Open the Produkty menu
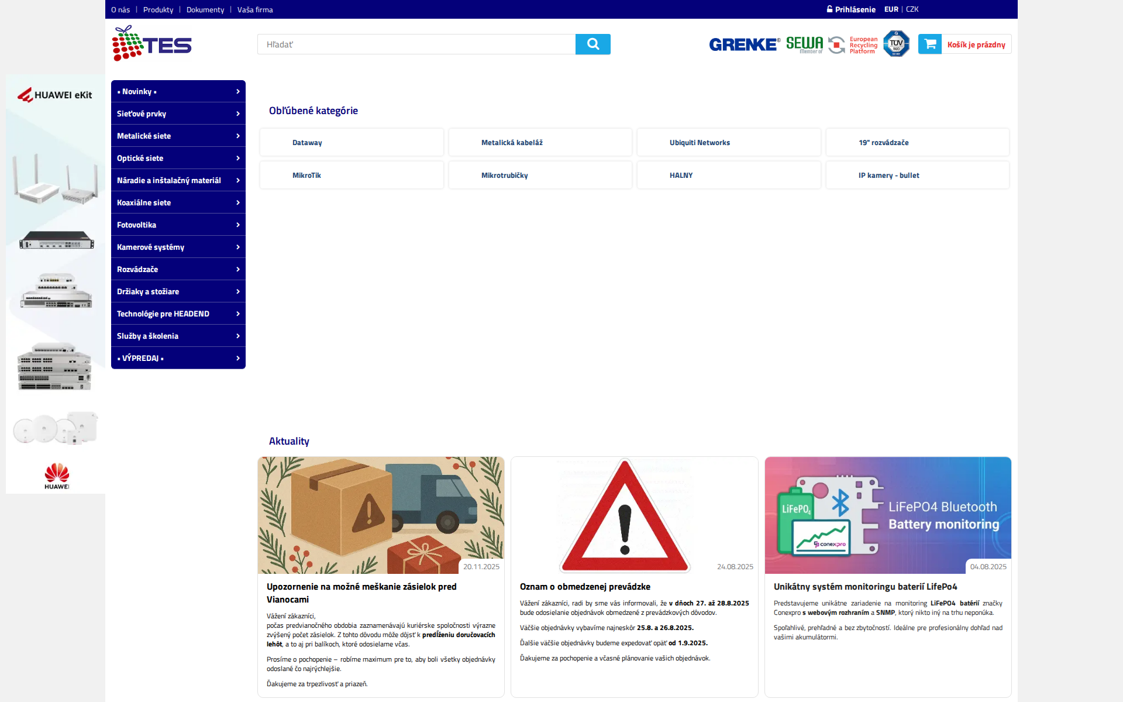 pyautogui.click(x=157, y=9)
